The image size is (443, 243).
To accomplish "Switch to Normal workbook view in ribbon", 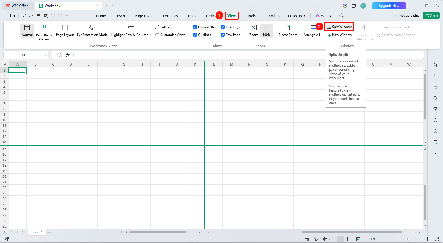I will tap(27, 31).
